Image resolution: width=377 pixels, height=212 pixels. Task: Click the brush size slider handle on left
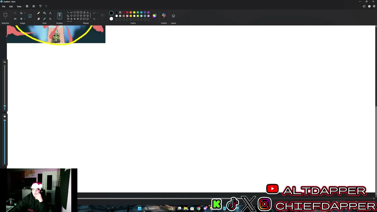click(x=4, y=106)
